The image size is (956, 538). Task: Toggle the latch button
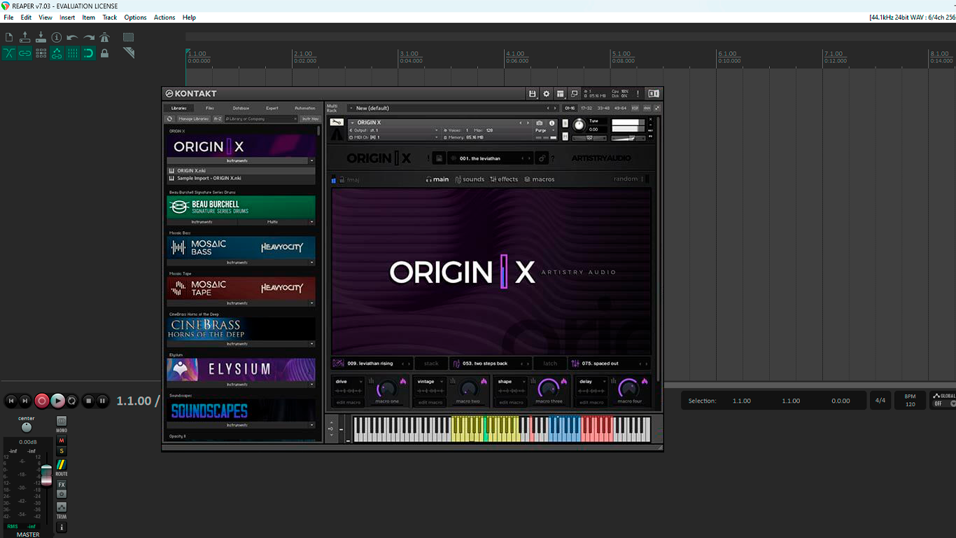tap(550, 364)
